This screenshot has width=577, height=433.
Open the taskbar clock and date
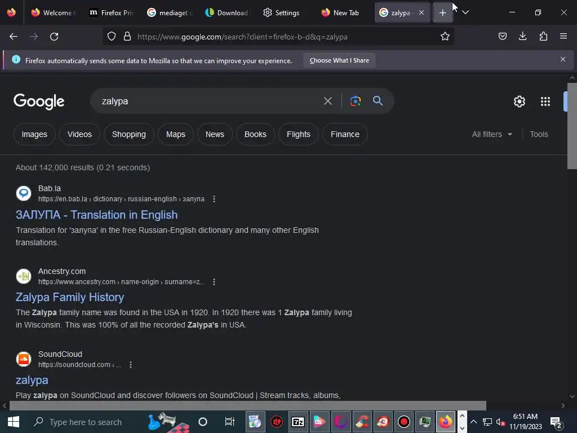(x=526, y=422)
